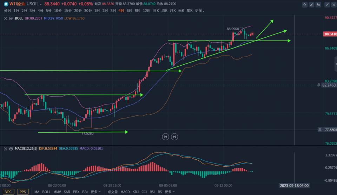Select the highlighted 4时 timeframe
337x195 pixels.
coord(121,11)
